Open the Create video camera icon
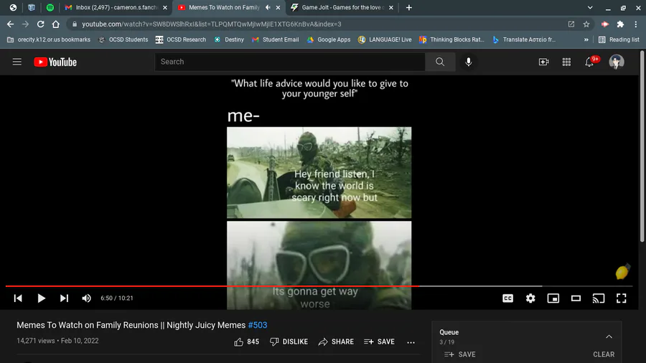The width and height of the screenshot is (646, 363). click(543, 62)
